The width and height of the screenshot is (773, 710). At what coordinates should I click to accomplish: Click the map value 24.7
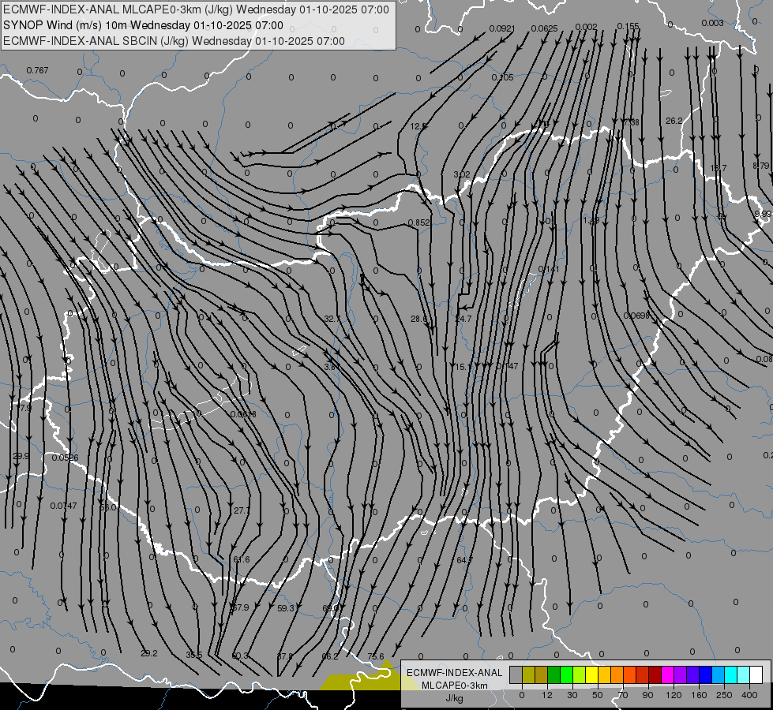(463, 319)
